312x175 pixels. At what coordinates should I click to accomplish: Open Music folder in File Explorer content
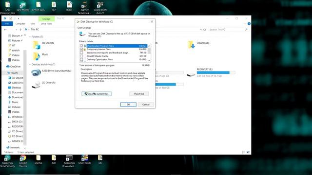pos(41,56)
